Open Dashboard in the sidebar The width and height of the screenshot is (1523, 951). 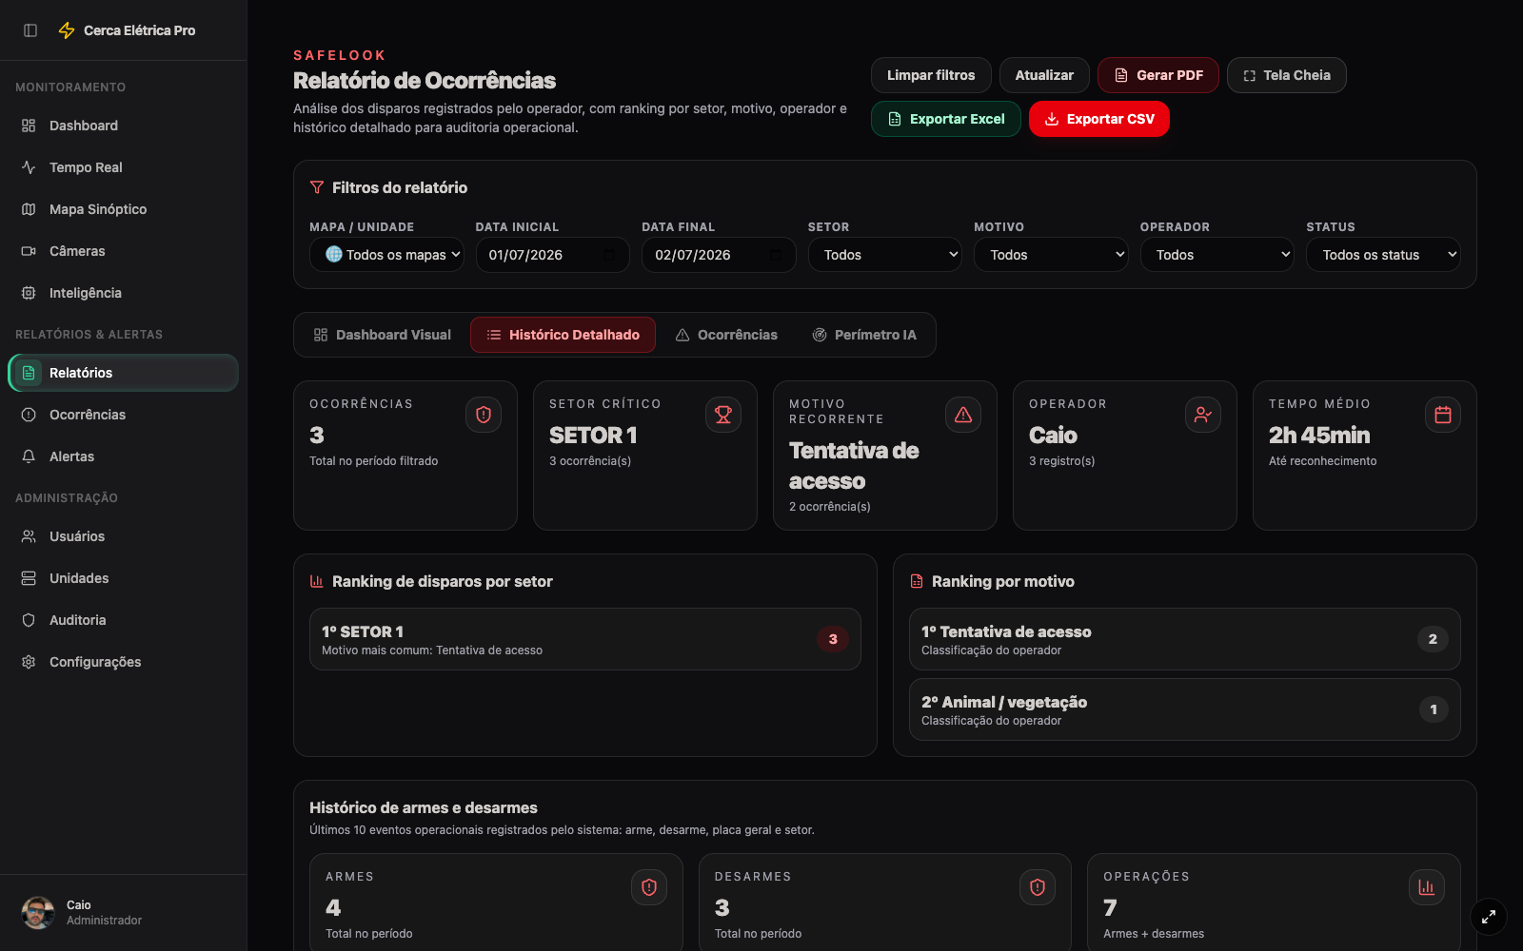pos(123,126)
